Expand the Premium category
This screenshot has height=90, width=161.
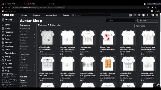coord(35,43)
